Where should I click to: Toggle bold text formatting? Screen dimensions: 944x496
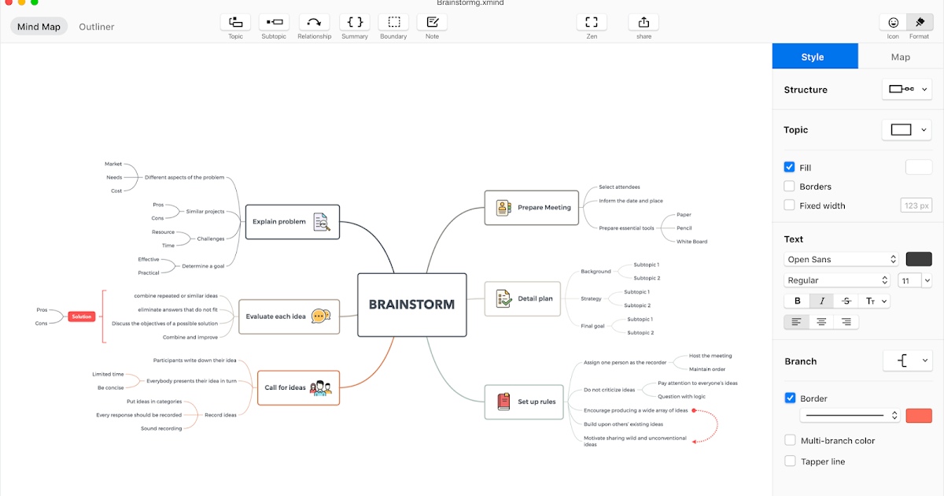797,300
